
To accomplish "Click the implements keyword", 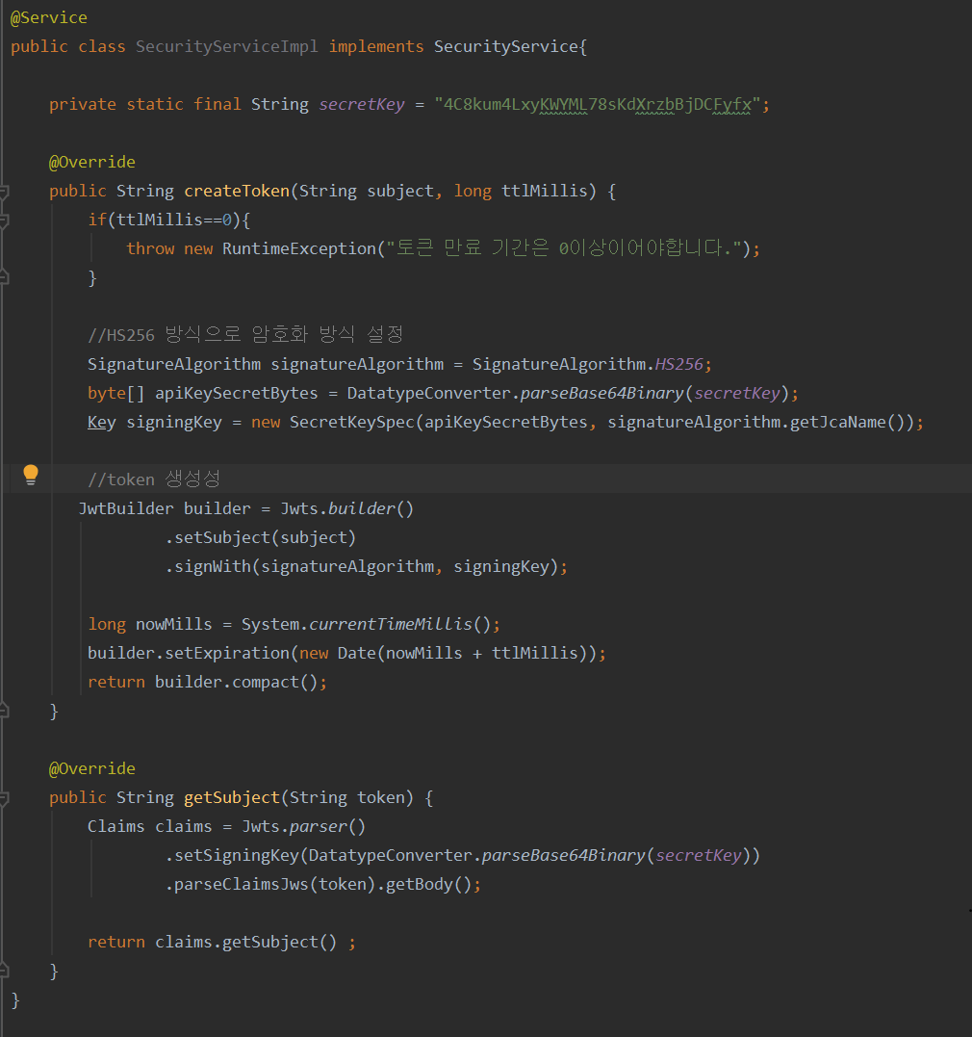I will click(x=376, y=47).
